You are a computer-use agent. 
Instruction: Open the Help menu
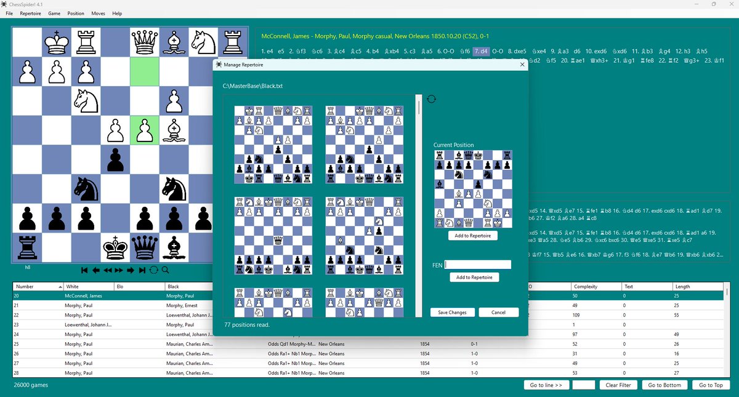click(x=117, y=14)
